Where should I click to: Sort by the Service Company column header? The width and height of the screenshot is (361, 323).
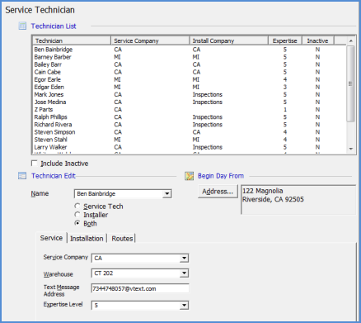[150, 40]
